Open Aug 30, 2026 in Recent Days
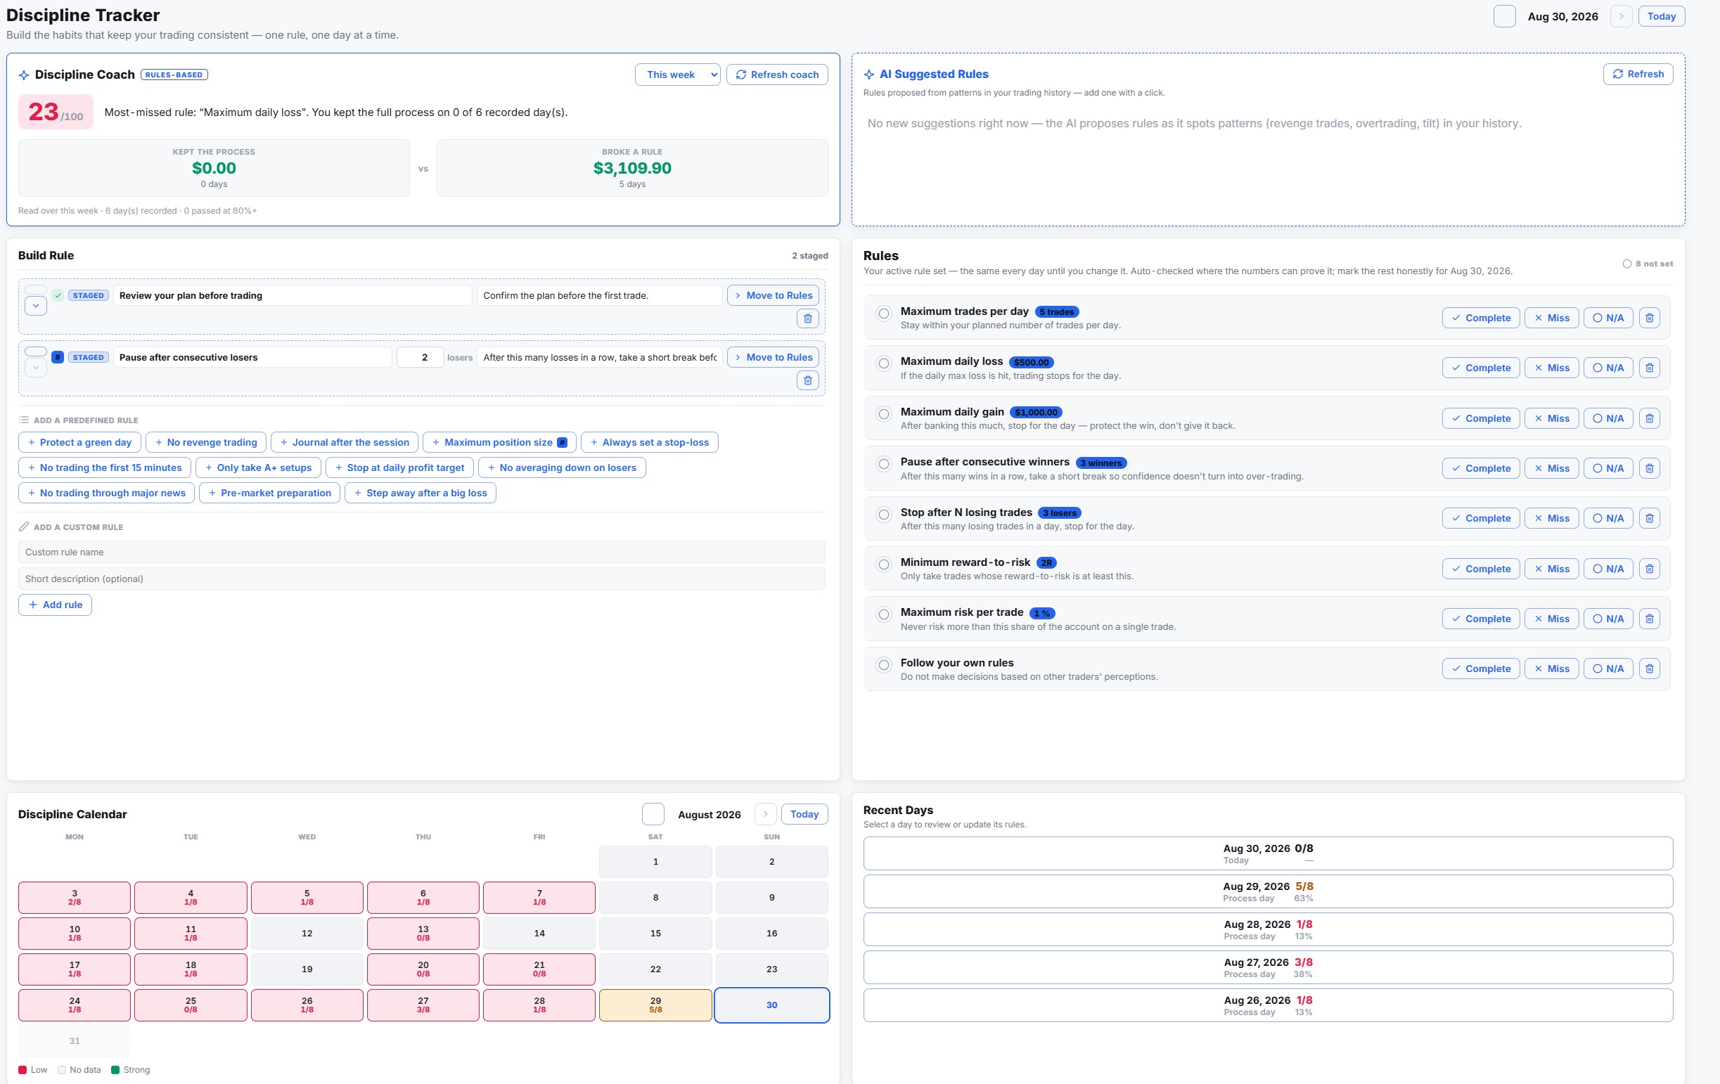The width and height of the screenshot is (1720, 1084). 1268,853
